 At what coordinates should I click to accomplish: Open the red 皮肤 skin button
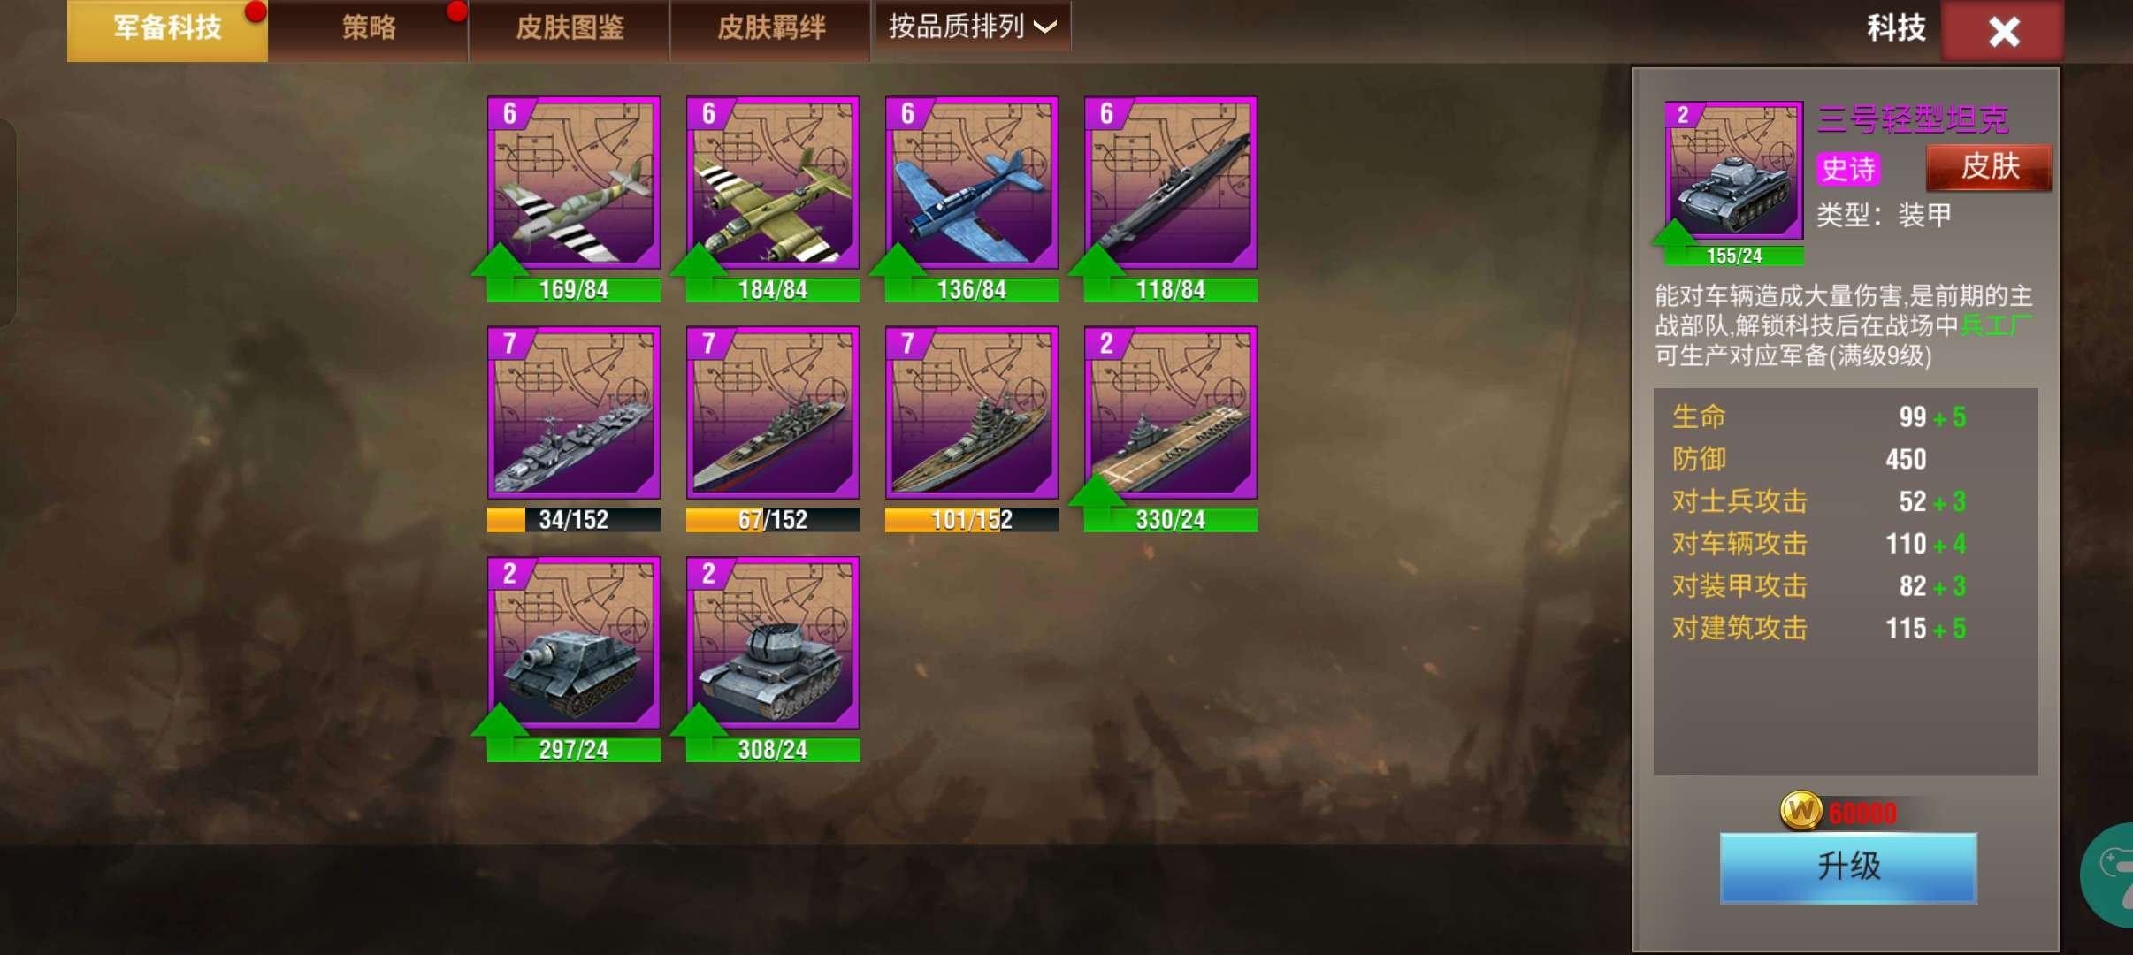pos(1989,167)
